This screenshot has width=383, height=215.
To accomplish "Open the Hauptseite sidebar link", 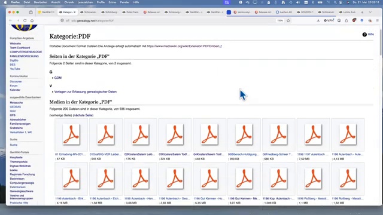I will coord(16,158).
